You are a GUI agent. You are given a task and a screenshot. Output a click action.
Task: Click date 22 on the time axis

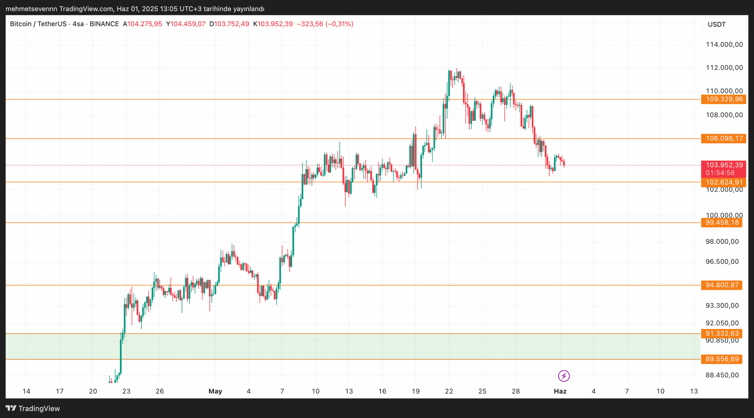click(449, 391)
